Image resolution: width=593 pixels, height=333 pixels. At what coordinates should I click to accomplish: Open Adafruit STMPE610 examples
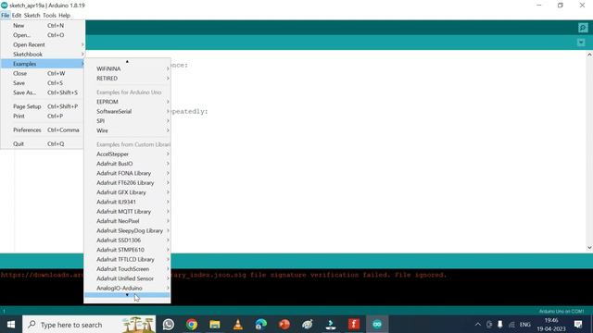click(128, 250)
